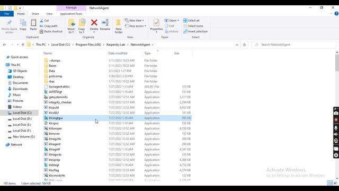Go back with the back arrow
The image size is (339, 191).
tap(5, 45)
